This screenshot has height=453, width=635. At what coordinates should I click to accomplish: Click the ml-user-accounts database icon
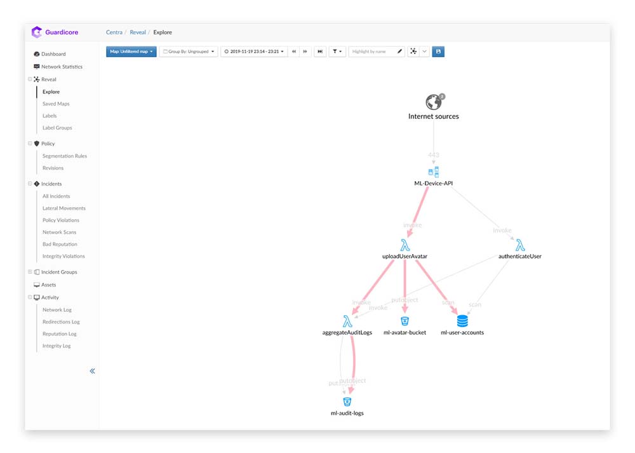(462, 321)
